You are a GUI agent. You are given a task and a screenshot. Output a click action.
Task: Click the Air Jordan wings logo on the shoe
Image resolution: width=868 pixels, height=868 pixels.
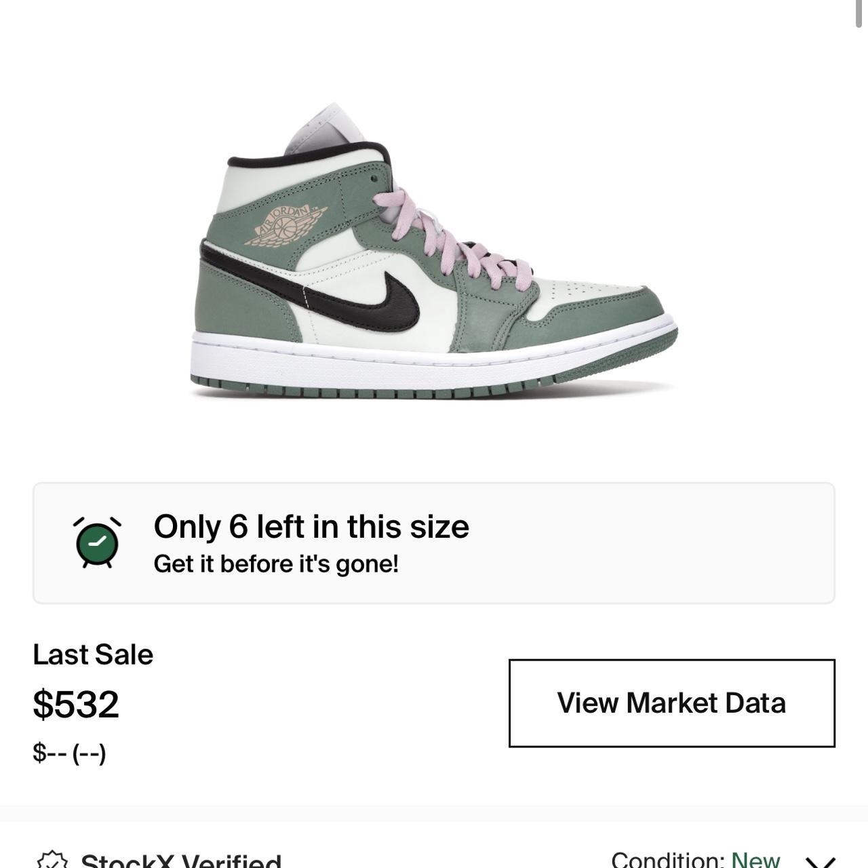tap(286, 226)
